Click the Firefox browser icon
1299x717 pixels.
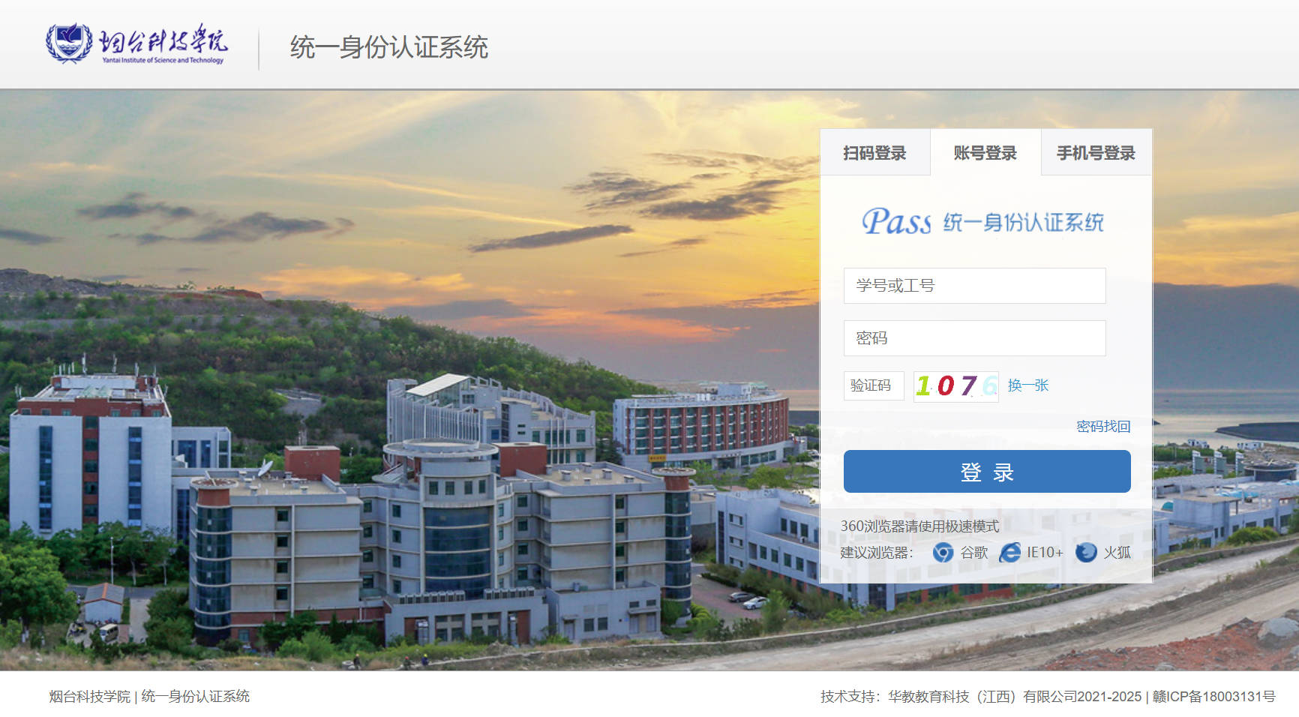point(1086,553)
